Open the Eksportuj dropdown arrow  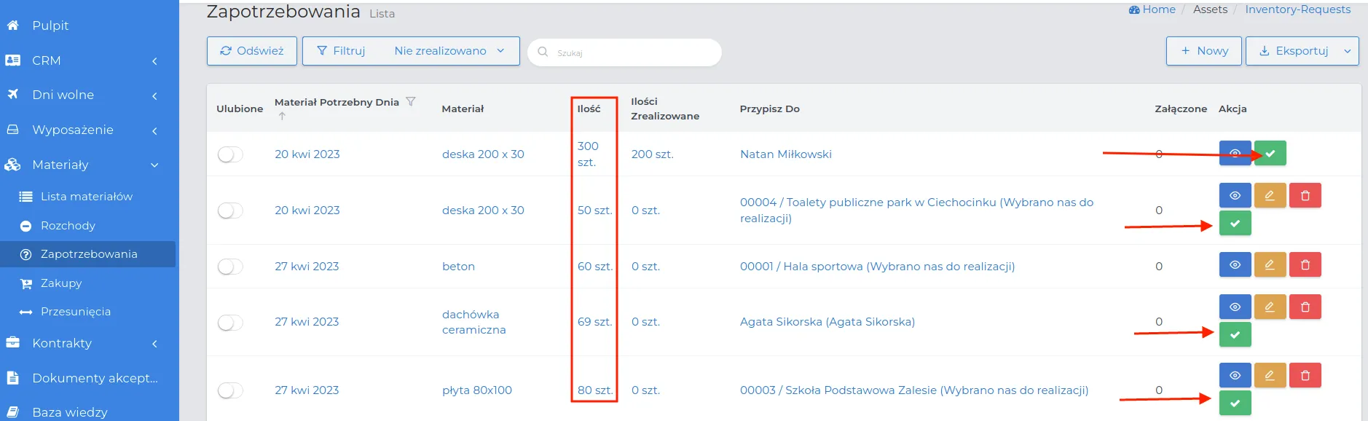pyautogui.click(x=1348, y=51)
